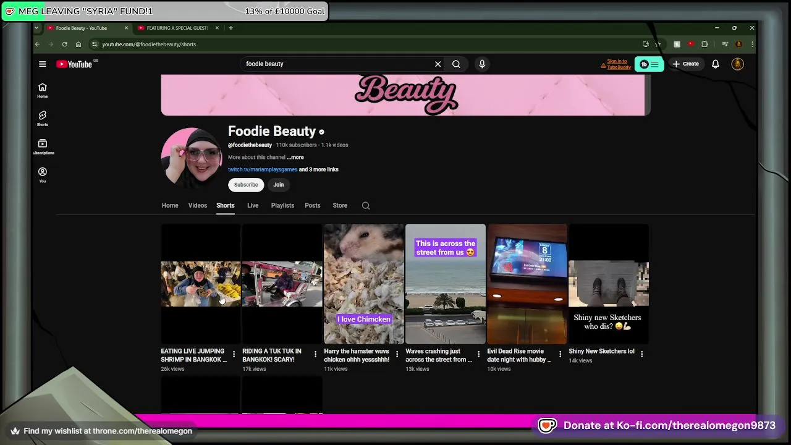Click install app icon in address bar

coord(646,44)
